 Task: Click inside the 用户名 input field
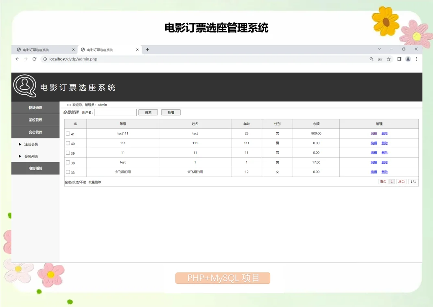click(115, 112)
